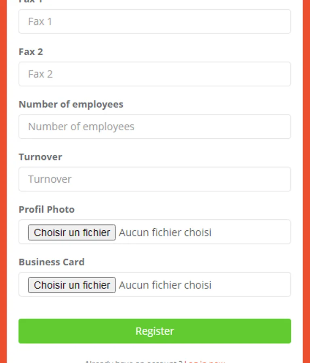The image size is (310, 363).
Task: Click the 'Fax 2' placeholder inside the box
Action: point(40,74)
